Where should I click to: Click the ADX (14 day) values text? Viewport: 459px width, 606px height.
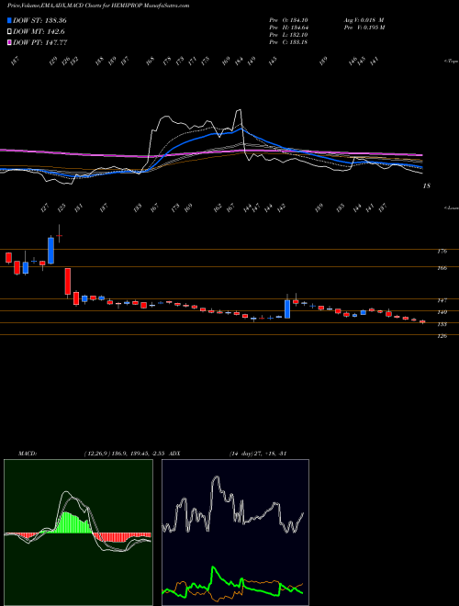(257, 454)
